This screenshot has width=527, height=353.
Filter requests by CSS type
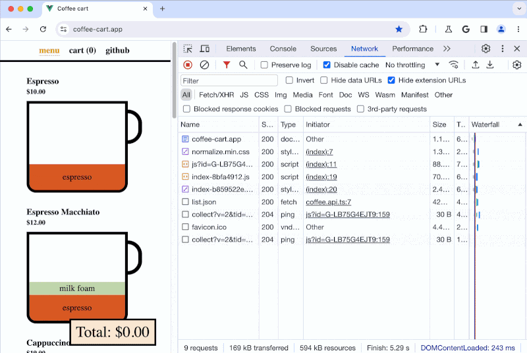click(x=262, y=95)
